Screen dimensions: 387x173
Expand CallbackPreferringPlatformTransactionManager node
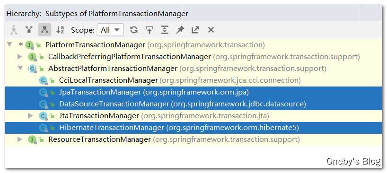tap(20, 57)
